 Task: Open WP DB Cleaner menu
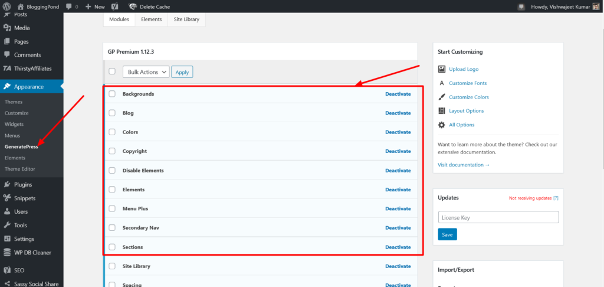click(32, 253)
